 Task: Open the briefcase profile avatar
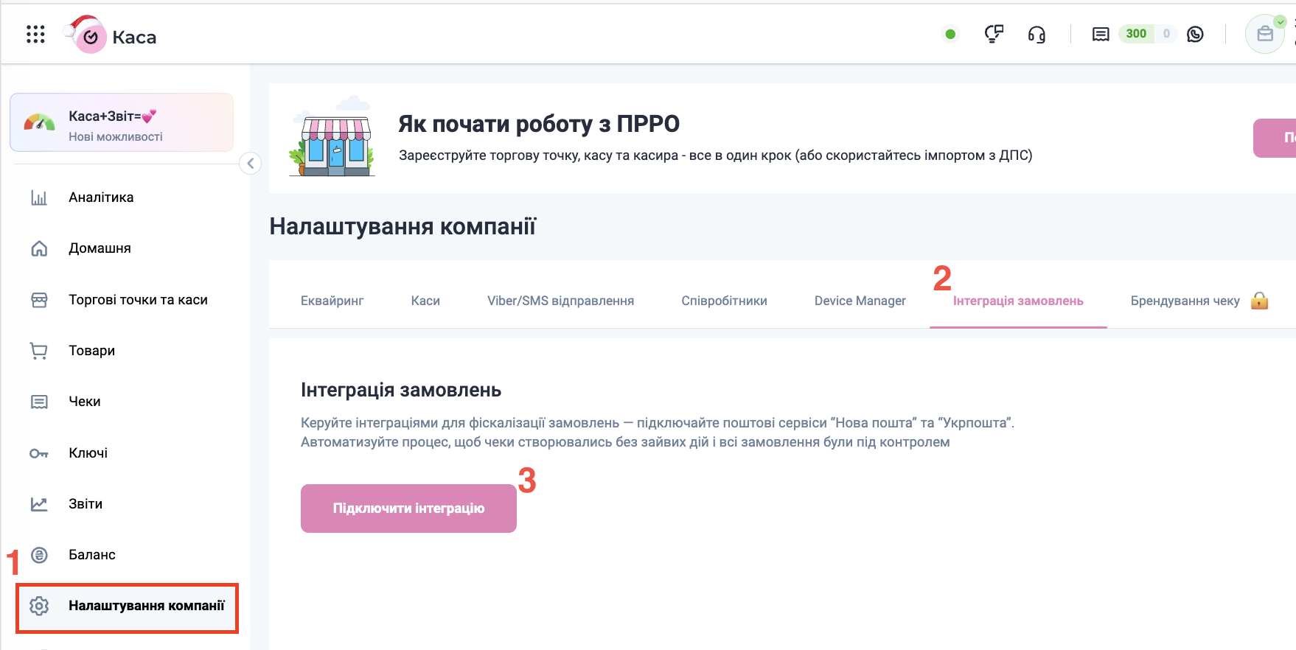click(x=1264, y=35)
